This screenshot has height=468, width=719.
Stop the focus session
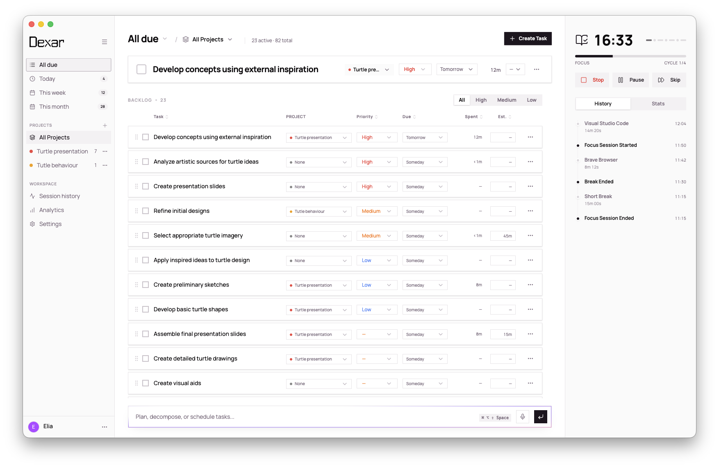592,80
